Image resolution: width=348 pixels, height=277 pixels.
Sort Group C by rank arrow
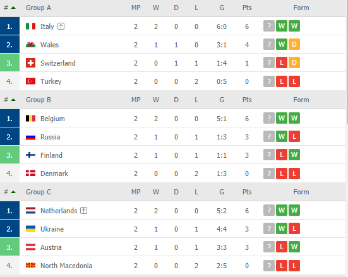click(13, 192)
